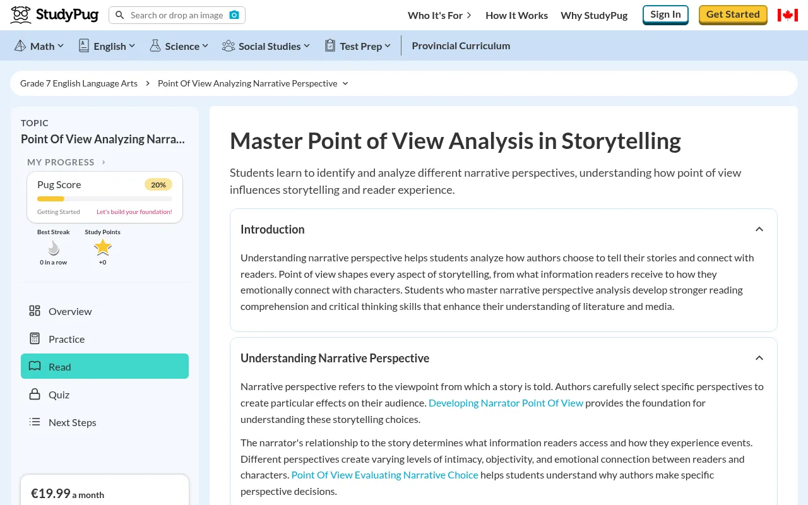The width and height of the screenshot is (808, 505).
Task: Open the Provincial Curriculum page
Action: click(461, 45)
